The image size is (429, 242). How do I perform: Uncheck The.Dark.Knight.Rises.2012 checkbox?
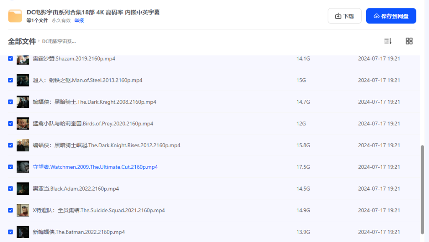10,145
